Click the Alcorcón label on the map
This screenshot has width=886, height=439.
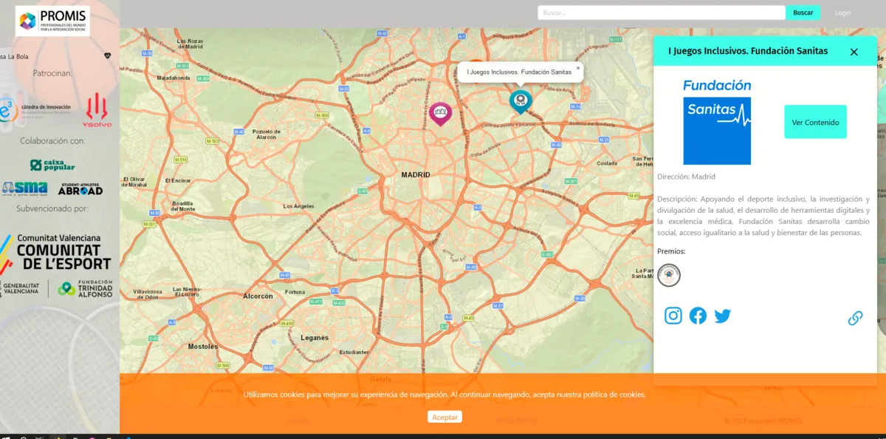click(x=258, y=296)
